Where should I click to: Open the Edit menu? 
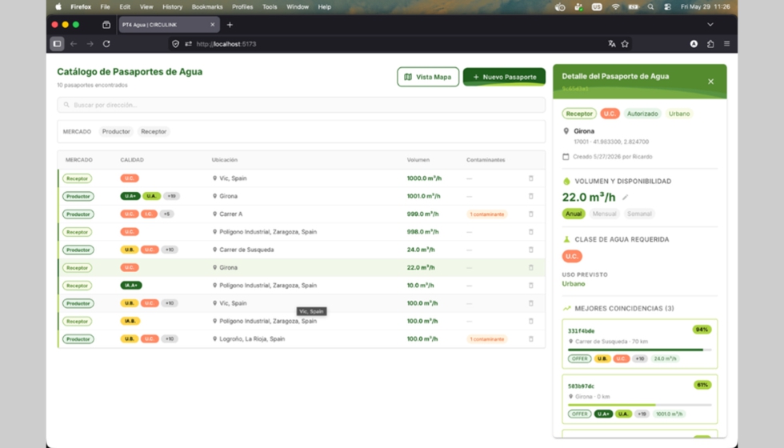pos(125,7)
